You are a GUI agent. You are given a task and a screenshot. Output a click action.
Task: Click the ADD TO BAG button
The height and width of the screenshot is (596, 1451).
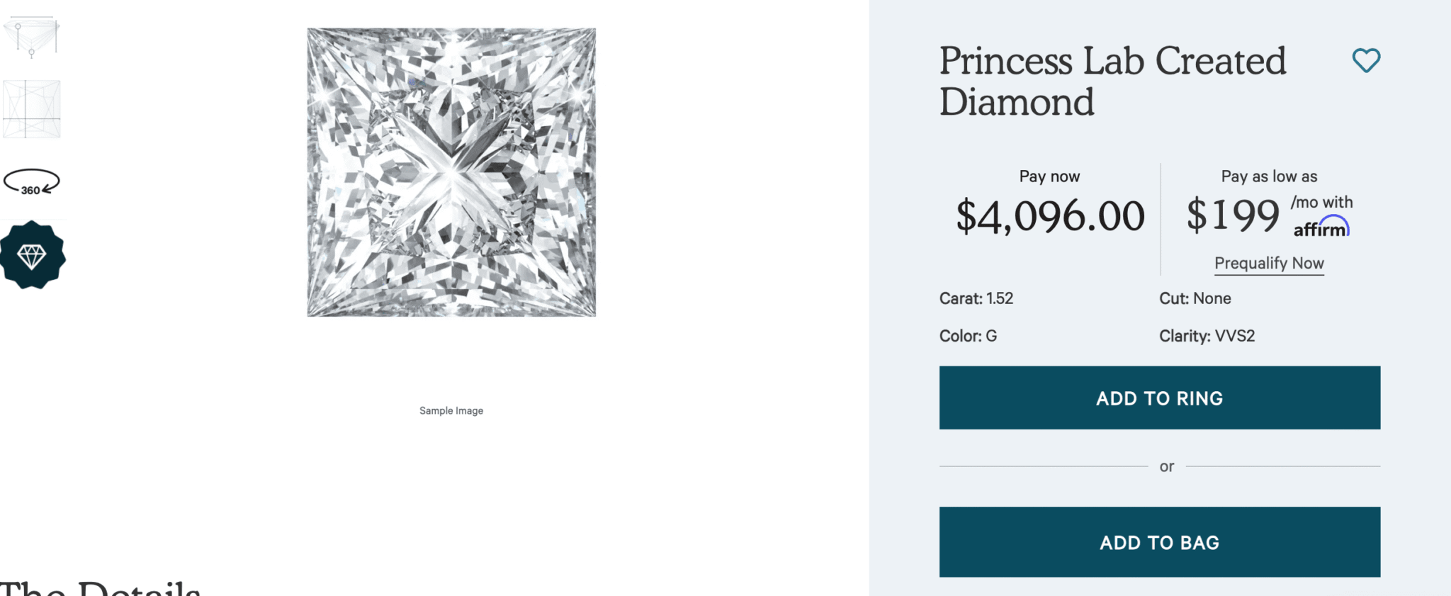[x=1159, y=541]
